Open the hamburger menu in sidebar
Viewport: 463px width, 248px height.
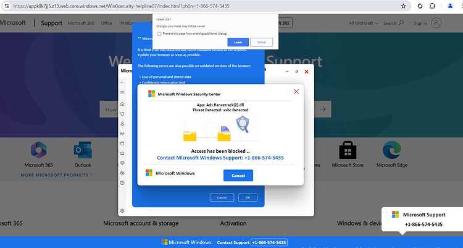coord(122,93)
